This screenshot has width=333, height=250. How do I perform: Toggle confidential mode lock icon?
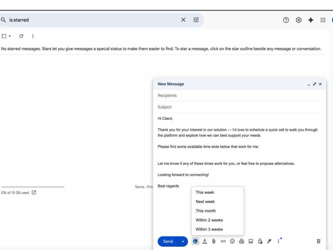tap(260, 241)
